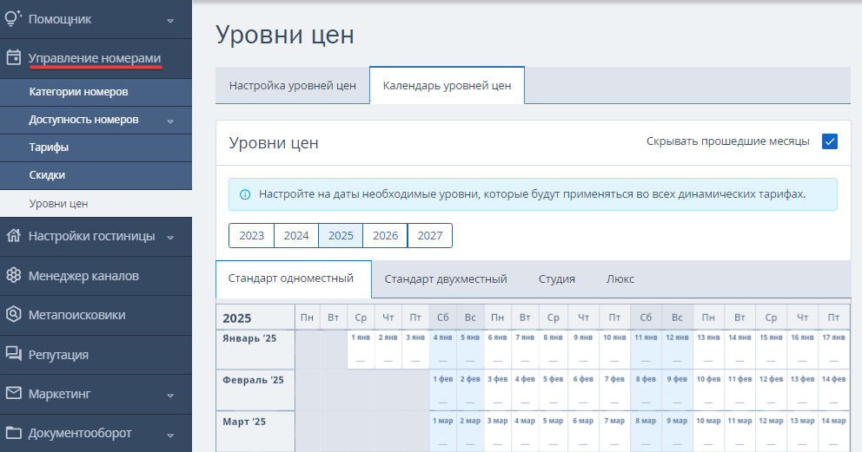Toggle the Скрывать прошедшие месяцы checkbox

pyautogui.click(x=830, y=141)
